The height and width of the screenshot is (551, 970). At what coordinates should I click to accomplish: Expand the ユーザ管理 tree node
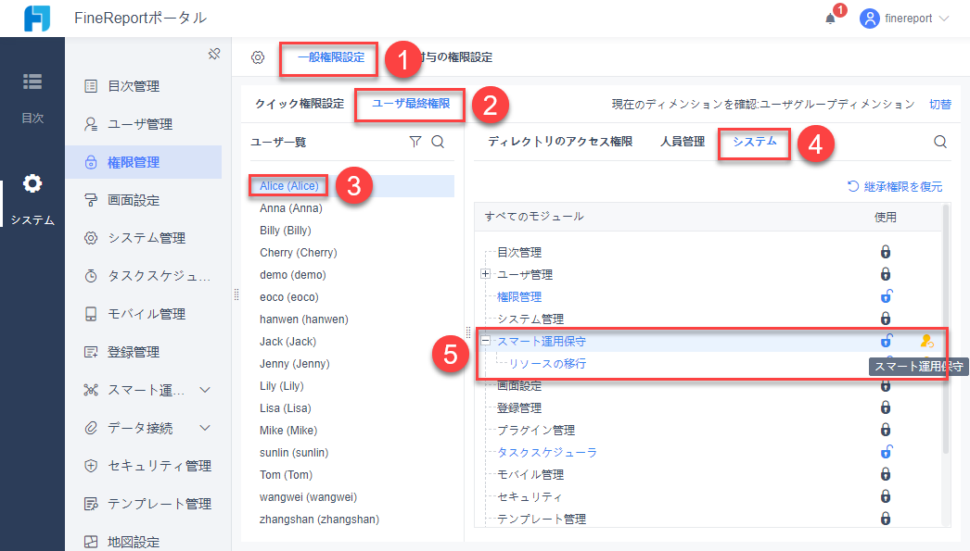tap(486, 274)
